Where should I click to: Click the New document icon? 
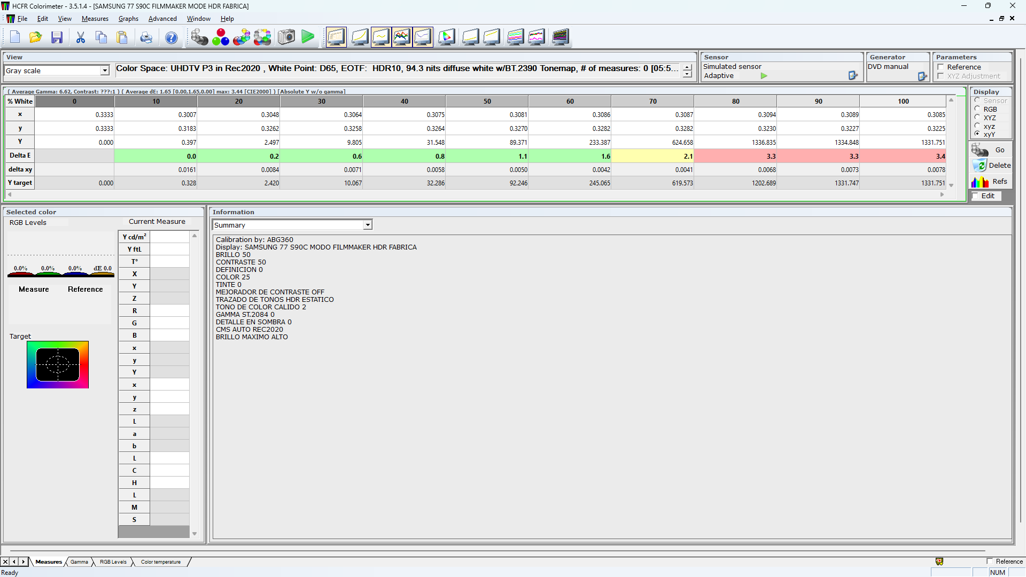tap(15, 37)
